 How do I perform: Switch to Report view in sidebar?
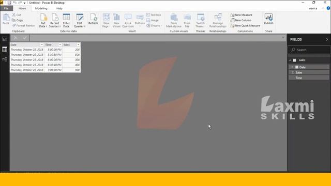[5, 39]
